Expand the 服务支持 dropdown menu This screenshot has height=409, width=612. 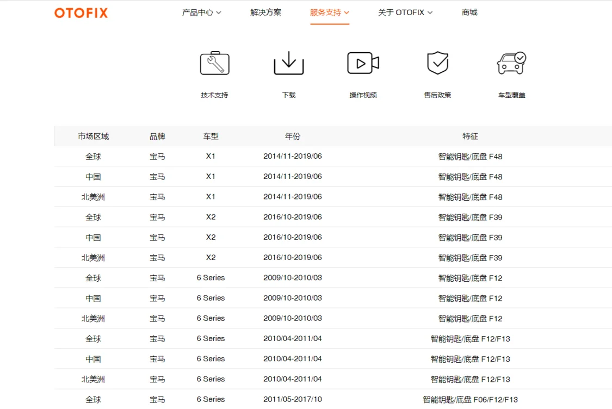(330, 13)
